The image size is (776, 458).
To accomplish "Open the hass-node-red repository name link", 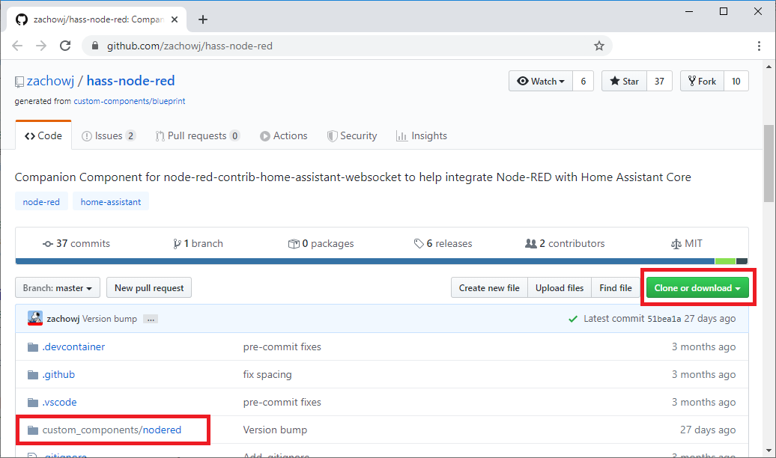I will tap(130, 81).
